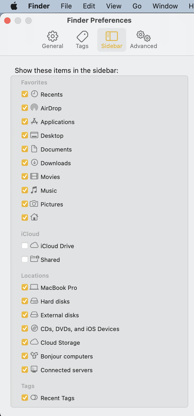Uncheck the Recents checkbox
Image resolution: width=194 pixels, height=416 pixels.
[25, 94]
